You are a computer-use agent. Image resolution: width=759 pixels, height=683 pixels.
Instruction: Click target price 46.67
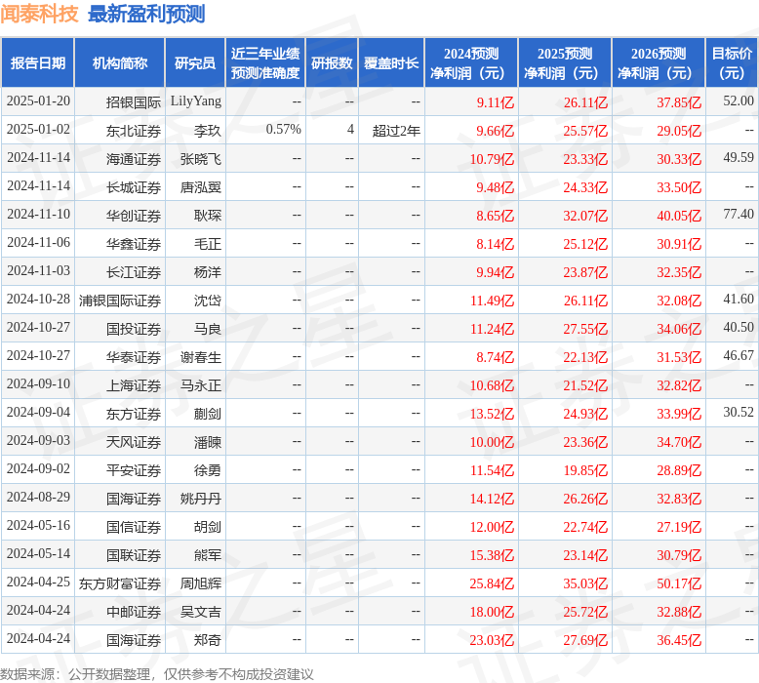(x=739, y=356)
